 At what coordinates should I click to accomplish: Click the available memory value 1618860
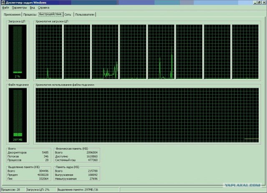[x=92, y=156]
